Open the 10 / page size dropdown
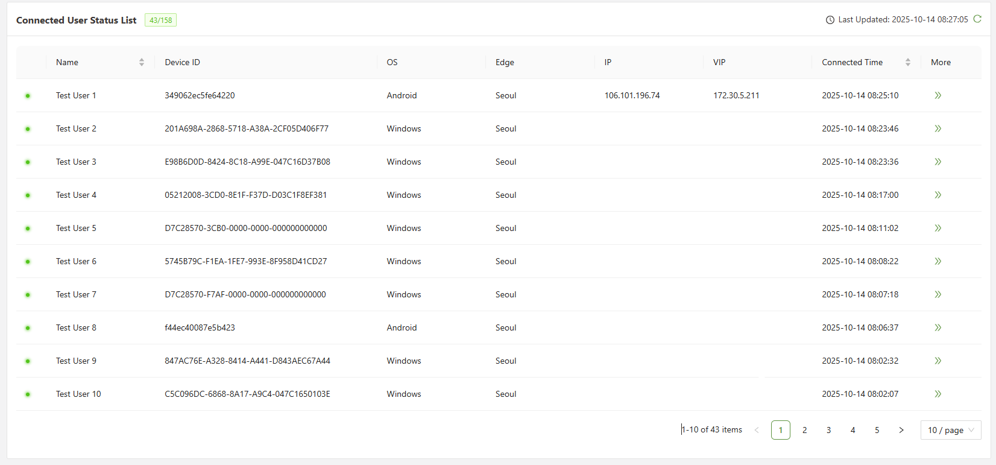Image resolution: width=996 pixels, height=465 pixels. coord(950,430)
